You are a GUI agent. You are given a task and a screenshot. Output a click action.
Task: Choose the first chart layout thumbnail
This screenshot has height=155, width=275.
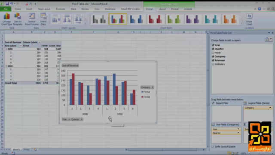[x=56, y=19]
